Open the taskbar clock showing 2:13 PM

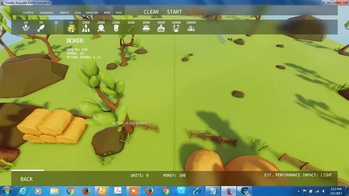pyautogui.click(x=336, y=191)
